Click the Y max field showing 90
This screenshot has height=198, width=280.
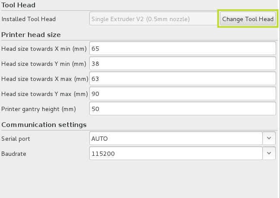[182, 93]
